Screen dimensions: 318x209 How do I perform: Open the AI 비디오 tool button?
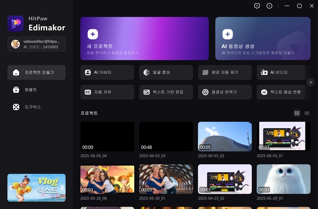283,72
